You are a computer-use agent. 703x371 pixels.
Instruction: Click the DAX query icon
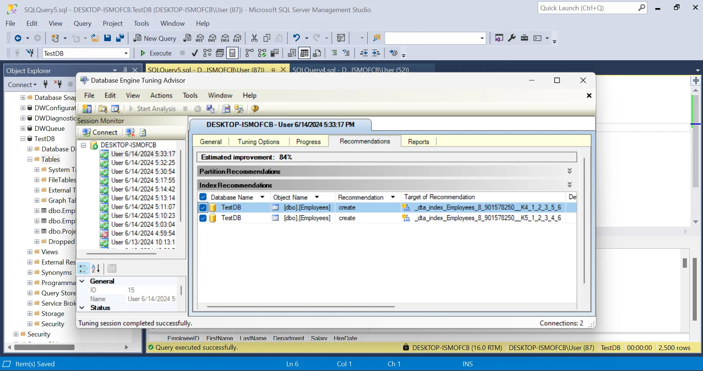coord(238,38)
